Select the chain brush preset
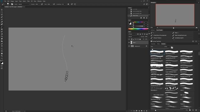Viewport: 200px width, 112px height. coord(172,94)
